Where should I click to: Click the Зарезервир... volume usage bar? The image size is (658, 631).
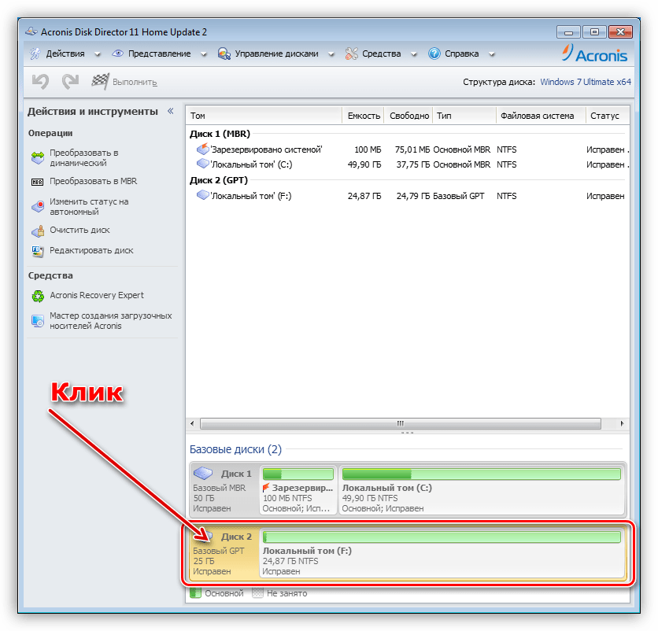(x=298, y=474)
